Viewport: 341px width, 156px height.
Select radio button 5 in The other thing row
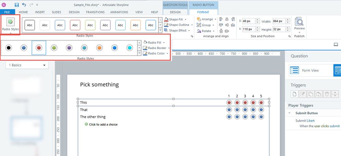[x=261, y=117]
